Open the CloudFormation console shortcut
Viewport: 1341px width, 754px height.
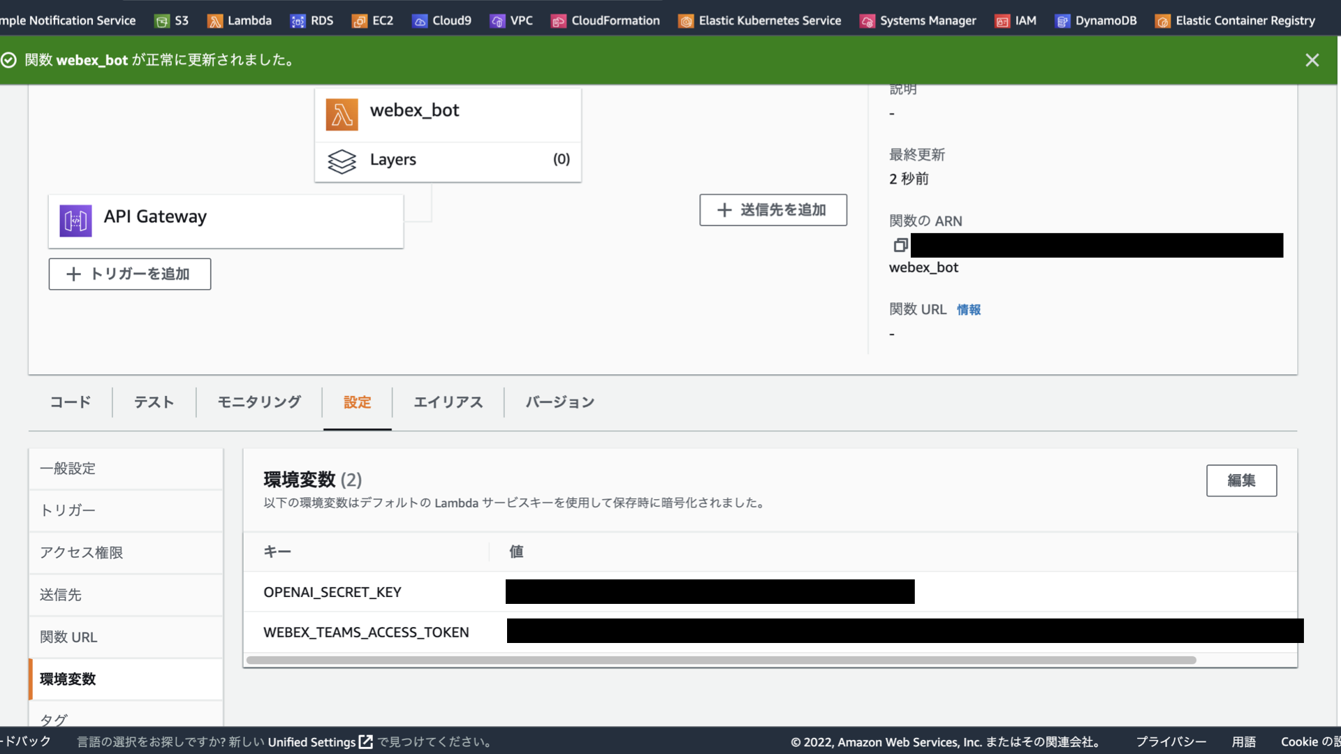(605, 20)
